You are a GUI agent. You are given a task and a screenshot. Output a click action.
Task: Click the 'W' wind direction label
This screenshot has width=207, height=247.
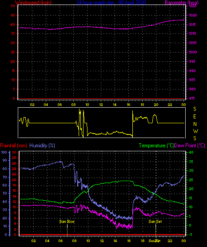tap(195, 131)
